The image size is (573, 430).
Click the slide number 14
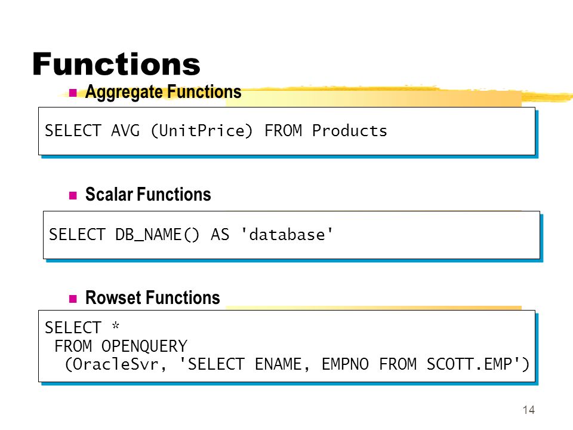(528, 410)
